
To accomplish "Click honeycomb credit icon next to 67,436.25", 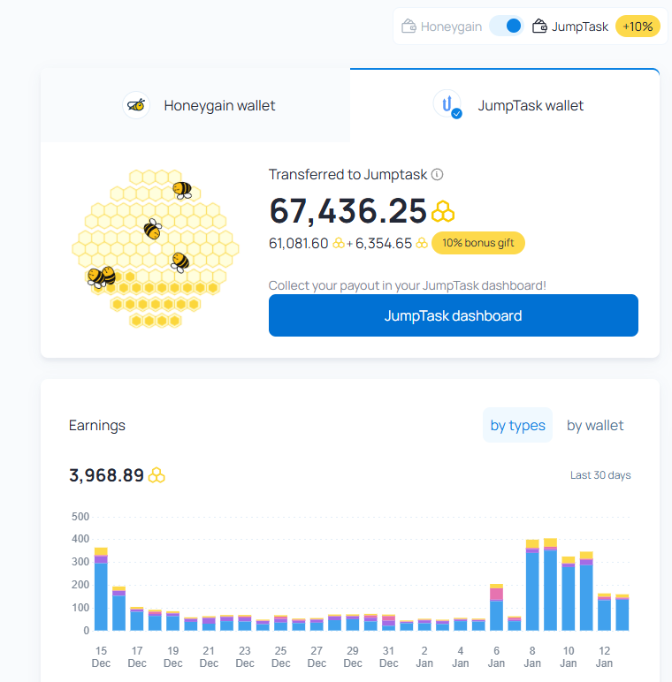I will click(443, 211).
